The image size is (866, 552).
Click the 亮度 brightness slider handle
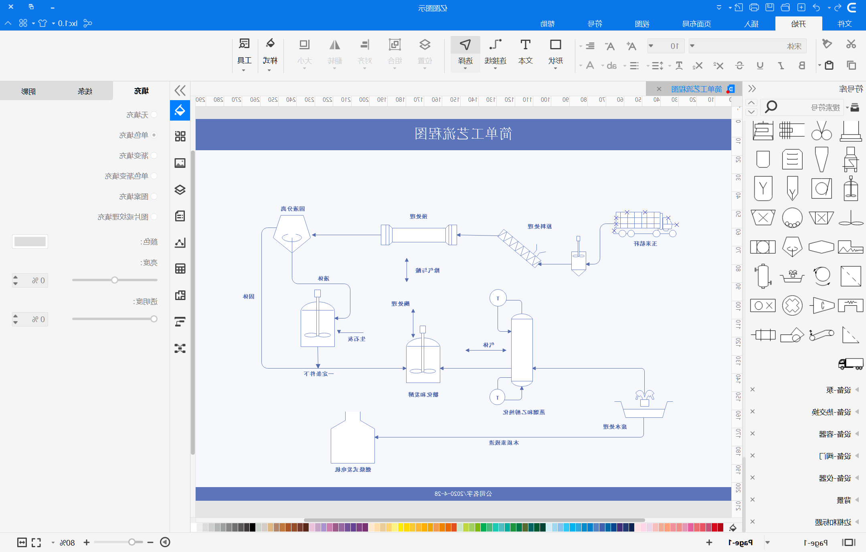[115, 280]
